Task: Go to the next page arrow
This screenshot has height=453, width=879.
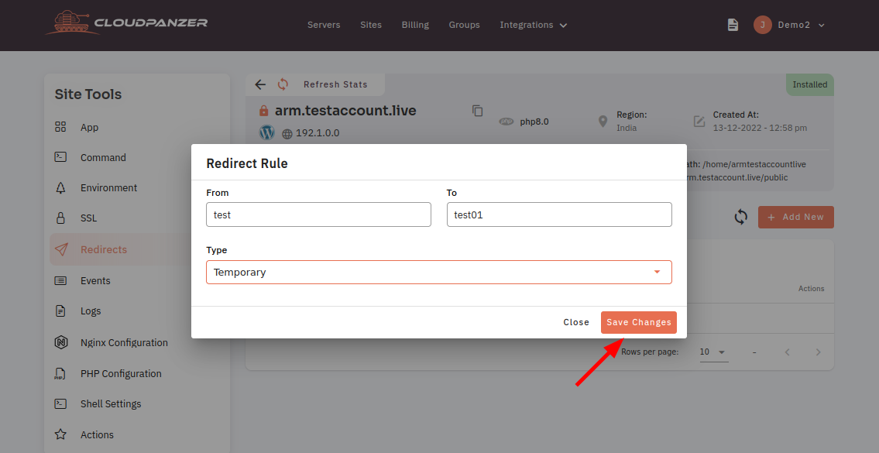Action: (818, 352)
